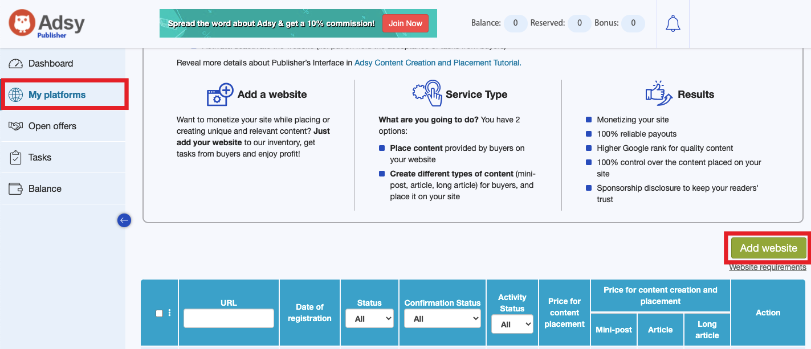Image resolution: width=811 pixels, height=349 pixels.
Task: Open My platforms in the sidebar
Action: click(57, 95)
